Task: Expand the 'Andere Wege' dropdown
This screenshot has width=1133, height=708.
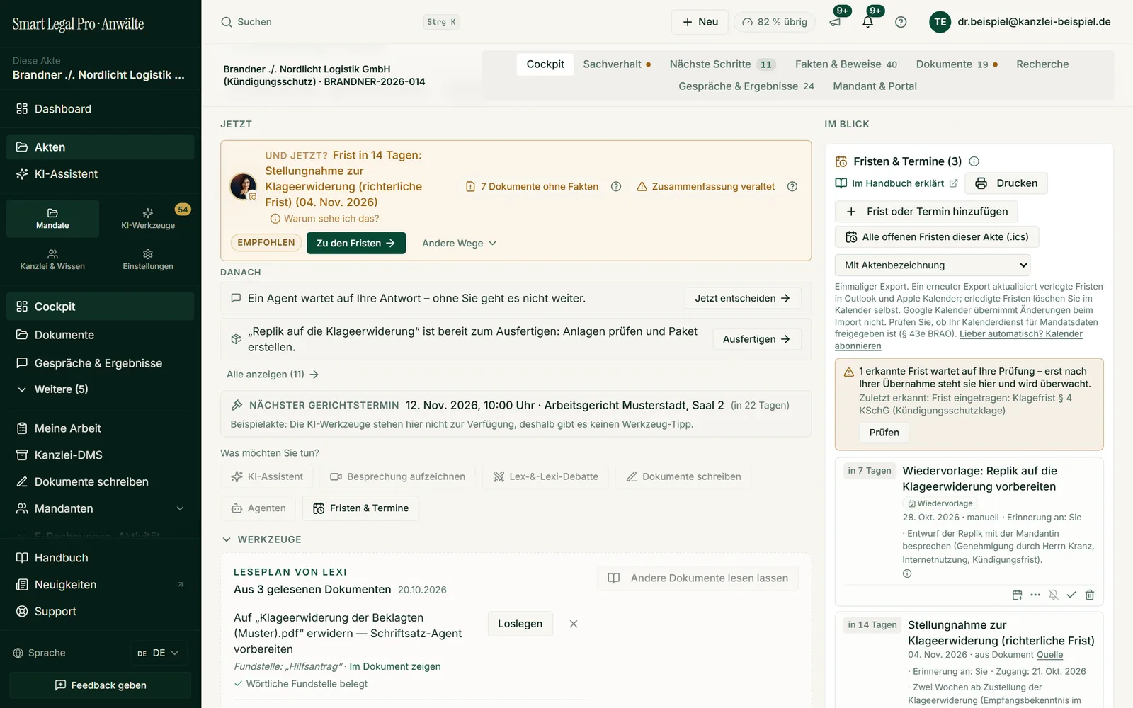Action: 460,243
